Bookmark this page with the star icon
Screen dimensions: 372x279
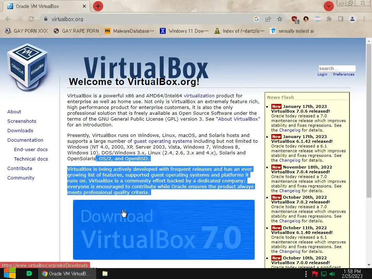pos(280,19)
